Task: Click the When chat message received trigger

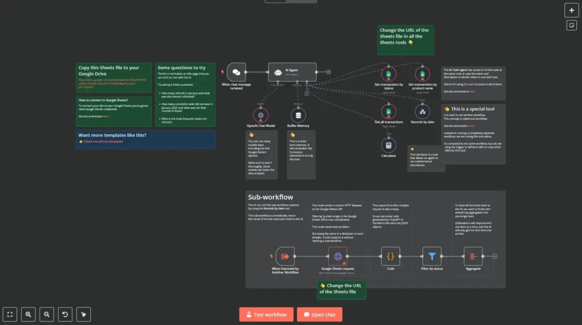Action: (x=236, y=72)
